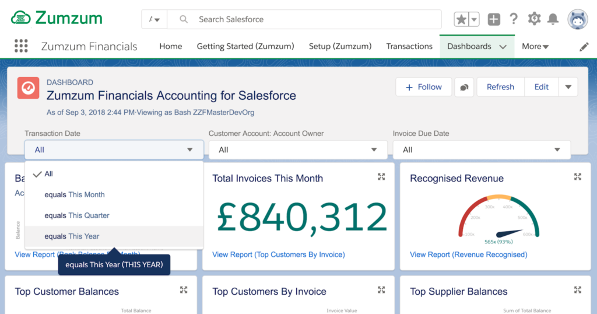Open the notifications bell
Image resolution: width=597 pixels, height=314 pixels.
[x=553, y=19]
